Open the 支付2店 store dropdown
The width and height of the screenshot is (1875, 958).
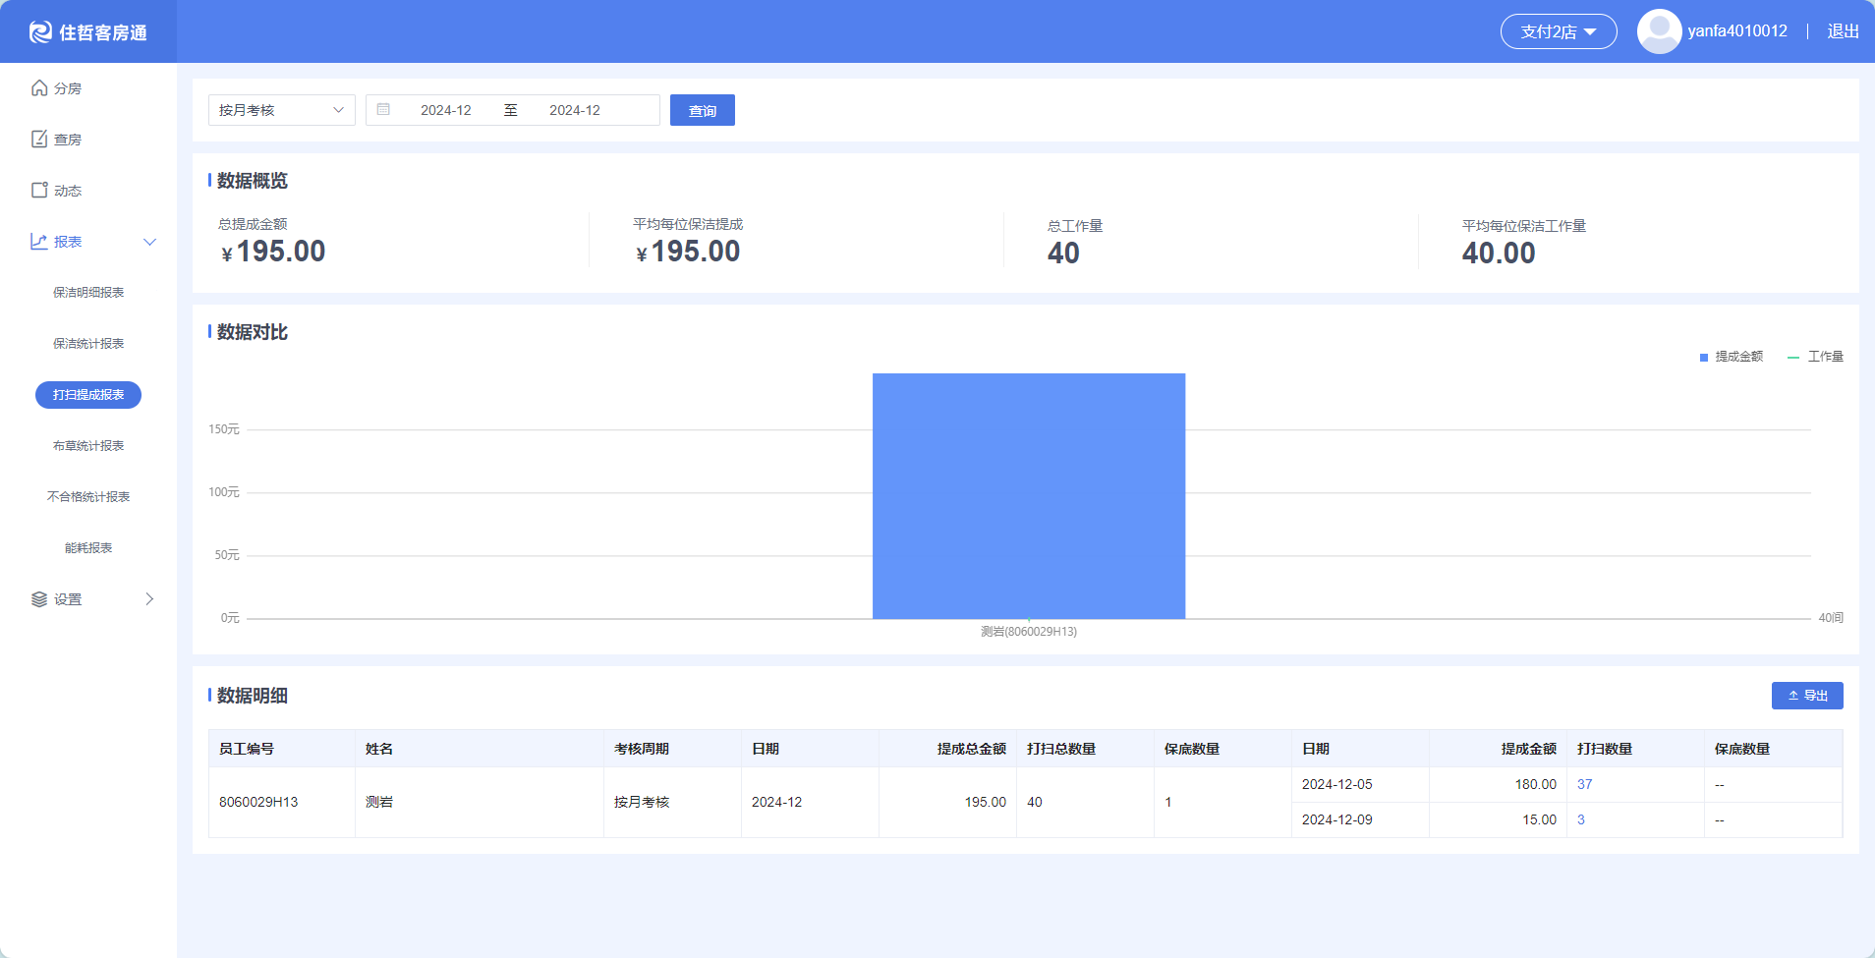click(x=1559, y=31)
